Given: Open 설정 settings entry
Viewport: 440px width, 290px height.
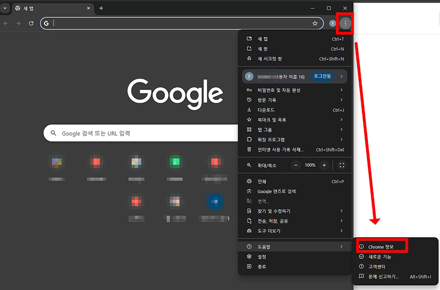Looking at the screenshot, I should (x=295, y=256).
